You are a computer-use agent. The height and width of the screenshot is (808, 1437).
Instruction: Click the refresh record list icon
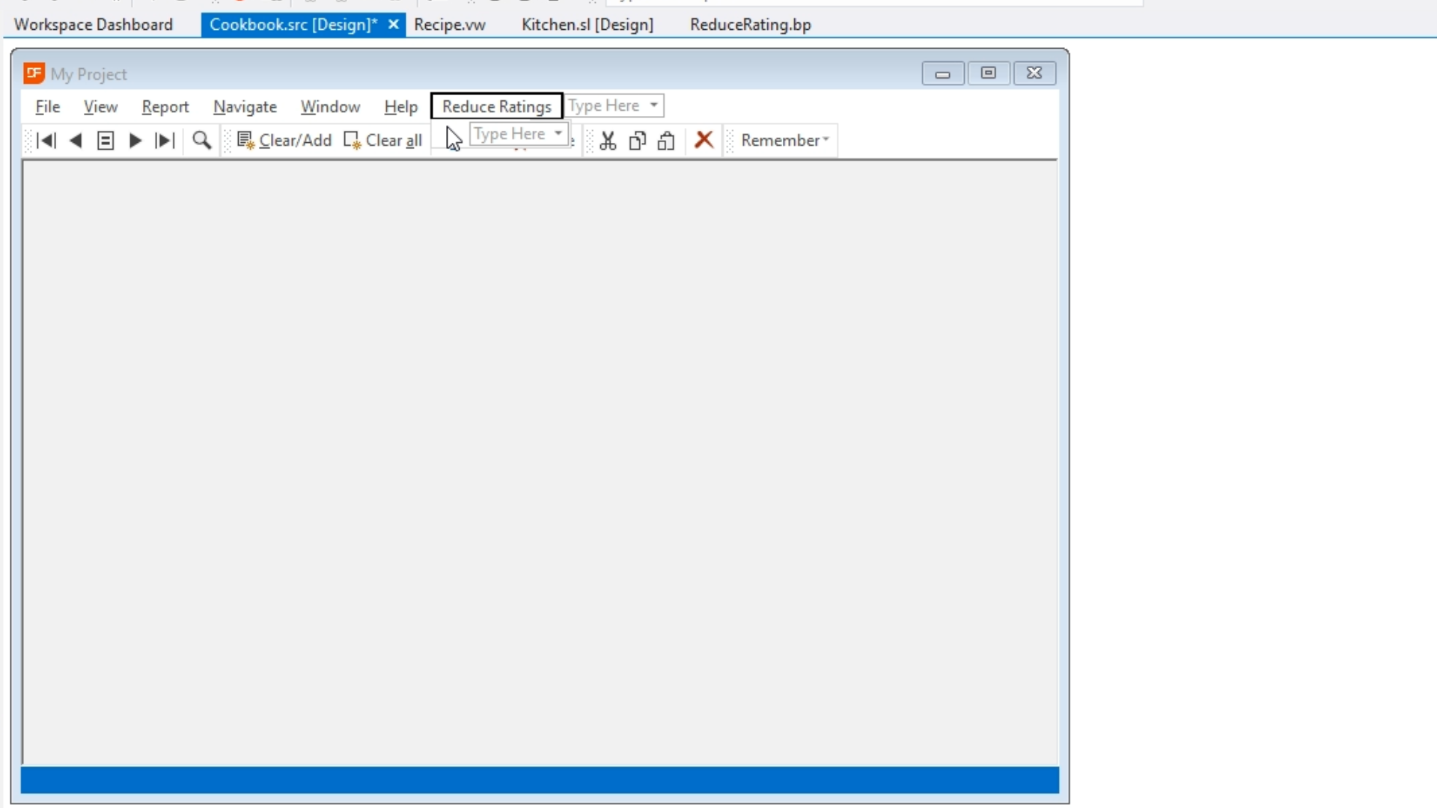(106, 141)
